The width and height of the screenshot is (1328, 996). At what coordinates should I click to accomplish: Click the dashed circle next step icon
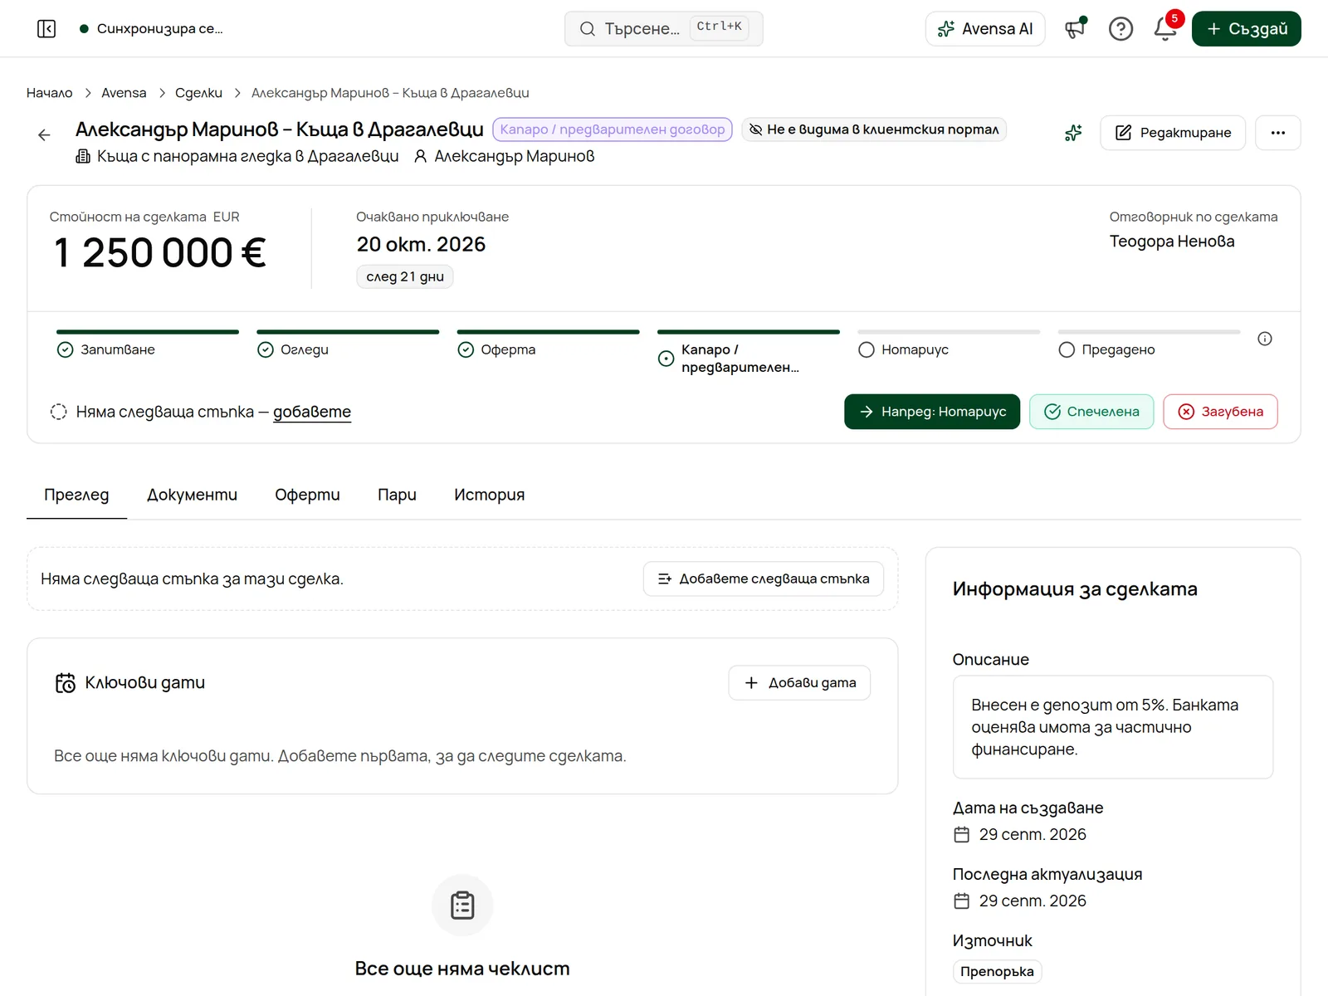(58, 412)
